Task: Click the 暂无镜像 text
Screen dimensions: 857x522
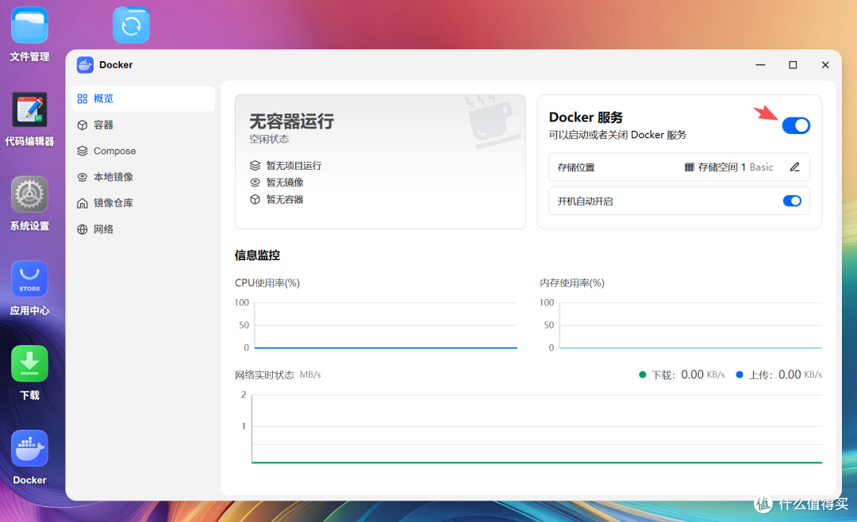Action: (x=285, y=182)
